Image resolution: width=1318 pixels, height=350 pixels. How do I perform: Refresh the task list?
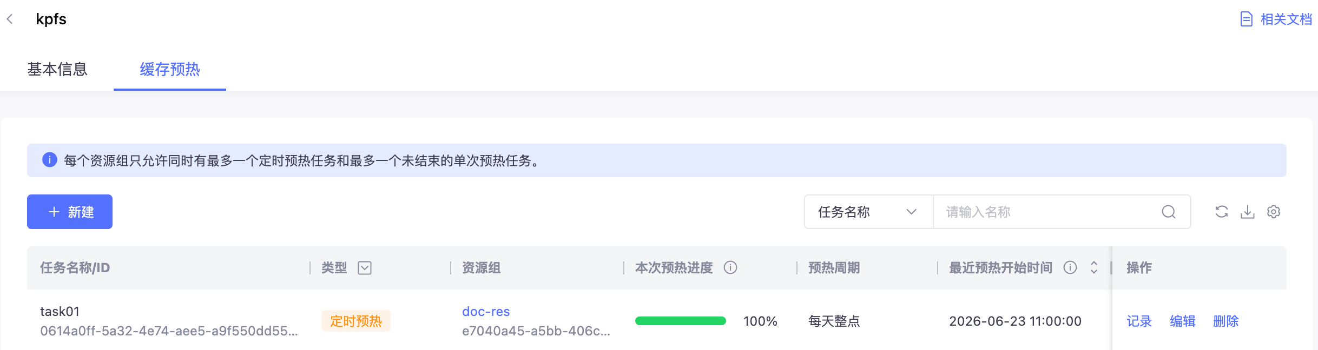[x=1222, y=212]
